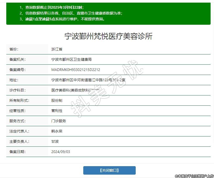Click the 服务方式 value 门诊服务
Viewport: 214px width, 178px height.
point(58,121)
